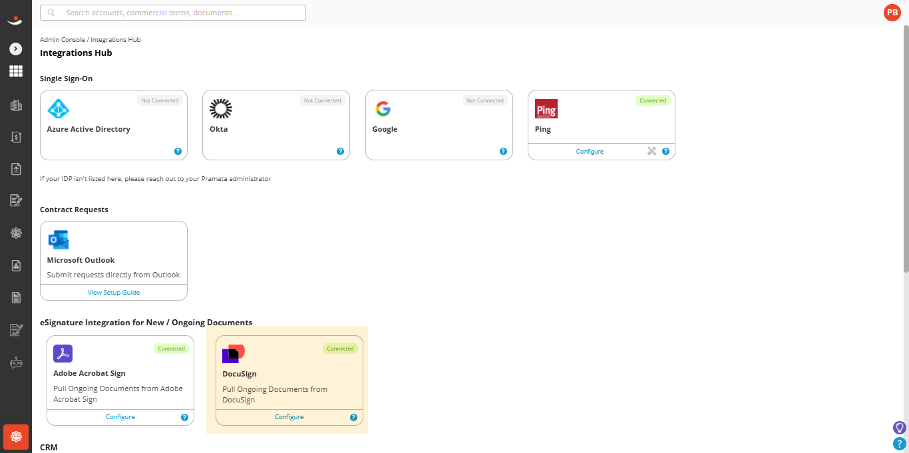Open help icon on the Okta card

pyautogui.click(x=340, y=151)
